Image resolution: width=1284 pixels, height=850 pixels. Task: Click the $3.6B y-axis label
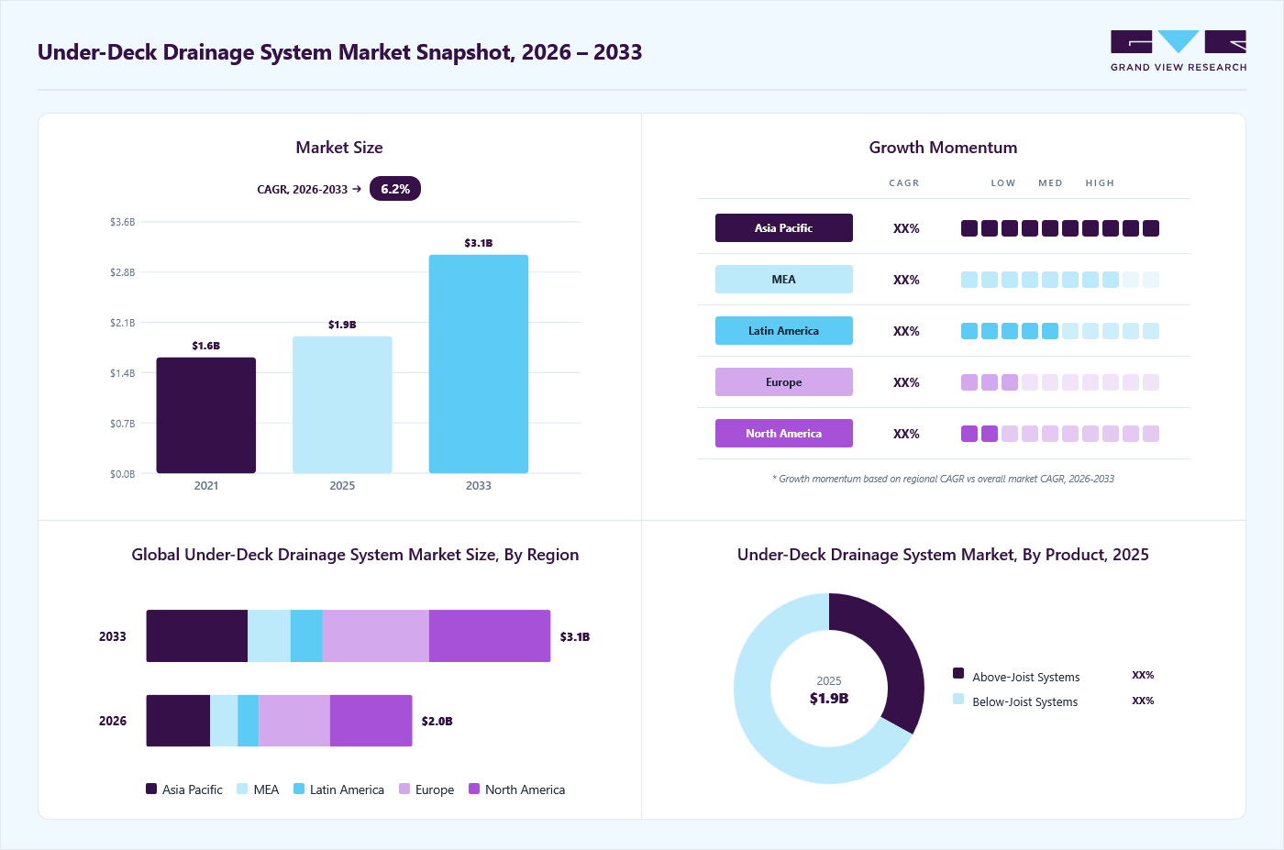123,222
